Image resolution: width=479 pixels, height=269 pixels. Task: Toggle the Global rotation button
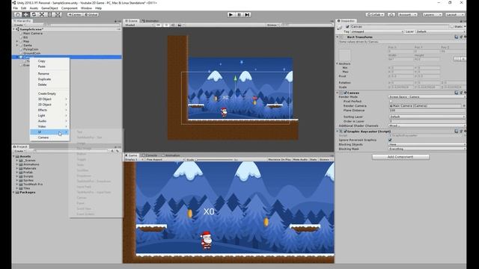click(x=91, y=14)
